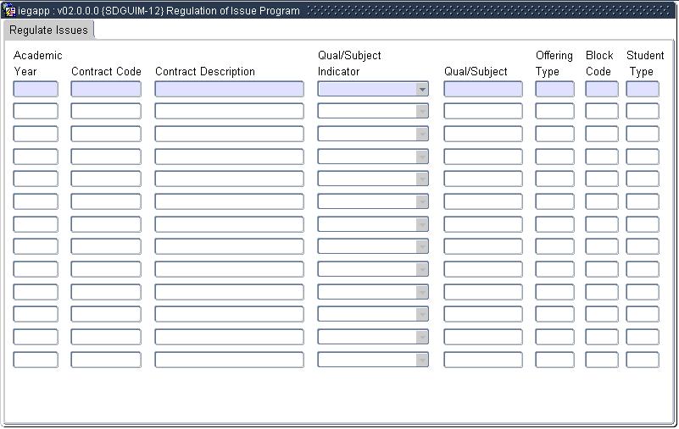Click the last row Contract Description field
This screenshot has width=679, height=429.
tap(229, 360)
